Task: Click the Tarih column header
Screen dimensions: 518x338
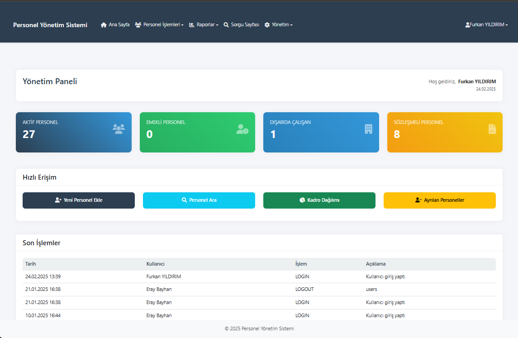Action: point(30,264)
